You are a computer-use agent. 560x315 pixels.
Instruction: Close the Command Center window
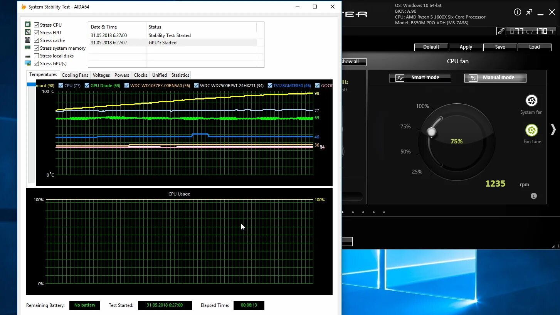(x=552, y=12)
